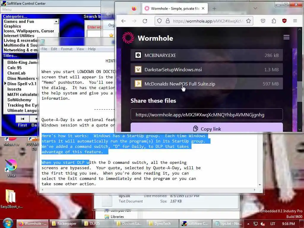304x228 pixels.
Task: Click the uBlock Origin shield icon
Action: coord(284,21)
